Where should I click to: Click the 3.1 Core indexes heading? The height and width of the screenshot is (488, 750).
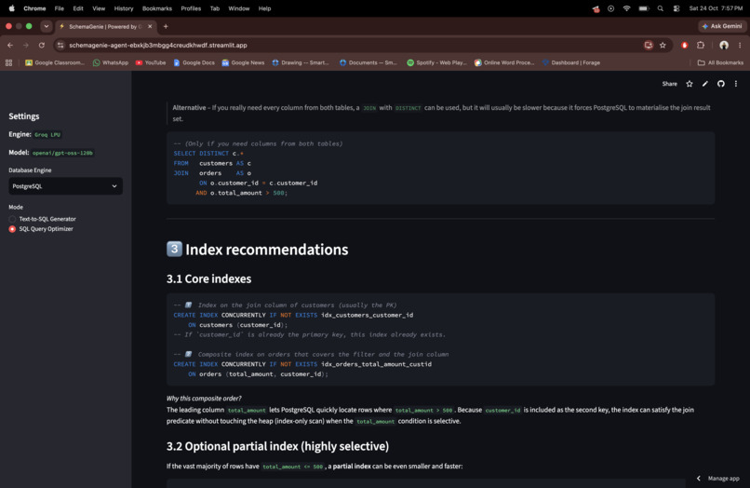pos(209,278)
